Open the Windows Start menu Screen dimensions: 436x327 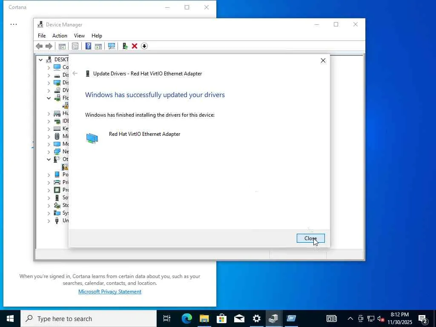coord(10,318)
